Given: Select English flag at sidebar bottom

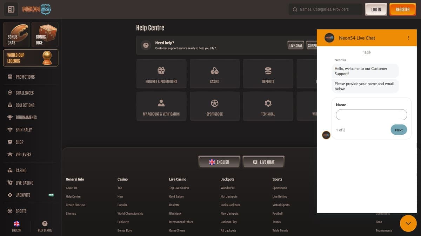Looking at the screenshot, I should [x=16, y=224].
